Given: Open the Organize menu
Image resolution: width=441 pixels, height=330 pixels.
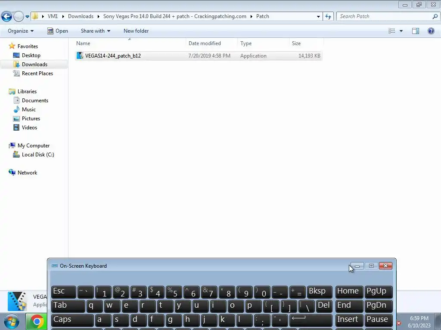Looking at the screenshot, I should (x=21, y=31).
